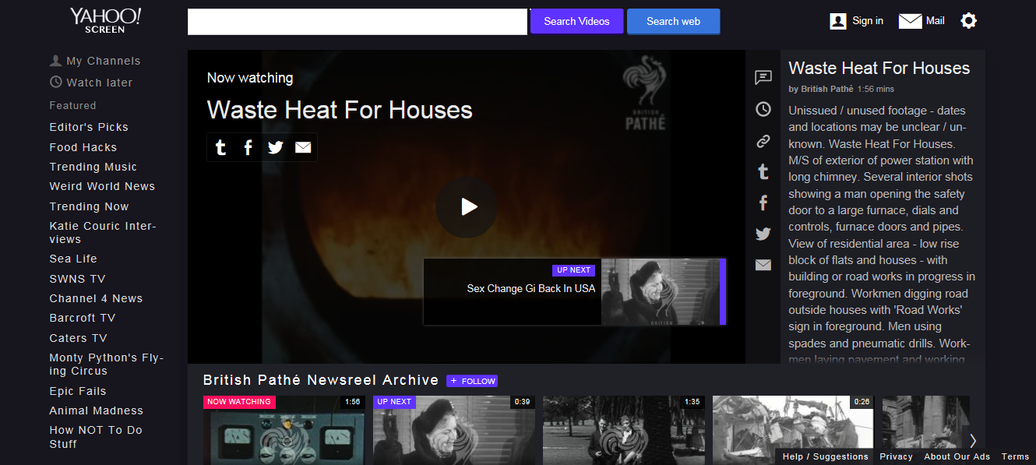Open the Up Next 0:39 thumbnail

click(454, 430)
